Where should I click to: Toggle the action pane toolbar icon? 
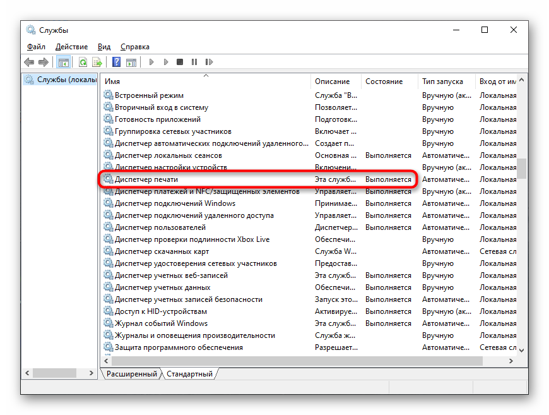(x=131, y=62)
